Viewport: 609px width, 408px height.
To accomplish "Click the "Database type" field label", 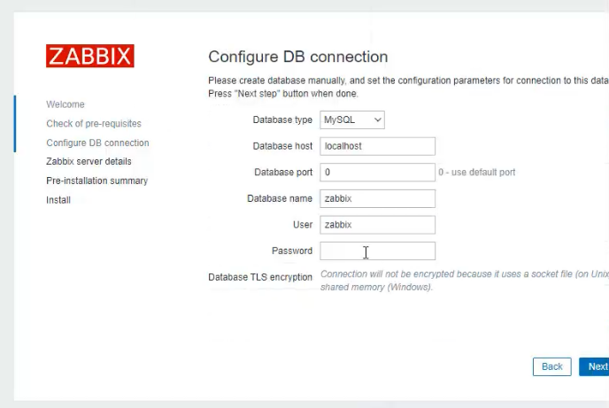I will click(x=282, y=119).
